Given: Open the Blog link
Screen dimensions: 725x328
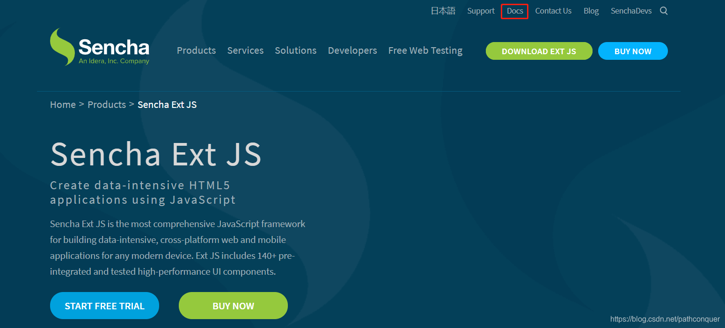Looking at the screenshot, I should tap(591, 11).
